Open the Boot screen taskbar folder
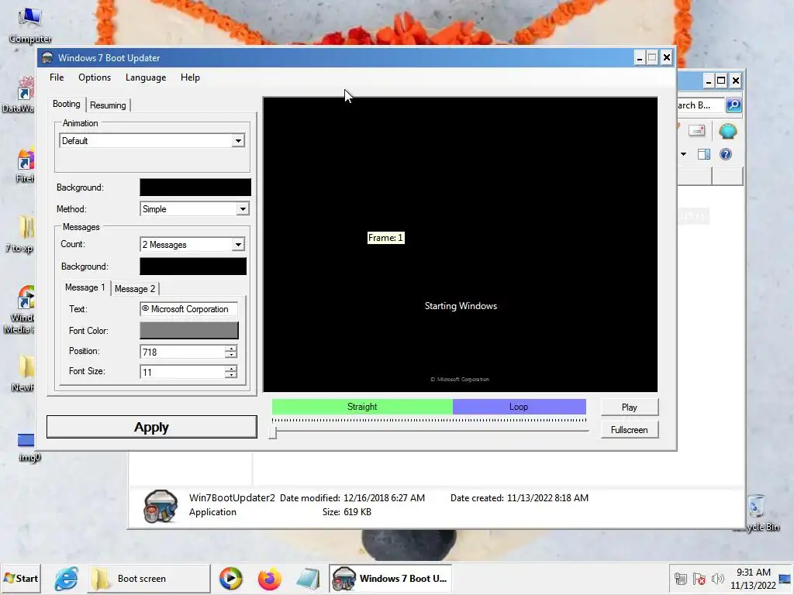Viewport: 794px width, 595px height. (149, 578)
